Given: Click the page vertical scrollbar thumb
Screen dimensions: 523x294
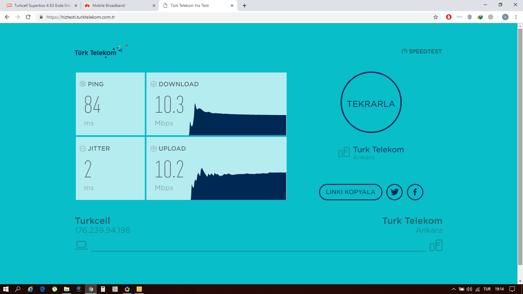Looking at the screenshot, I should tap(520, 147).
